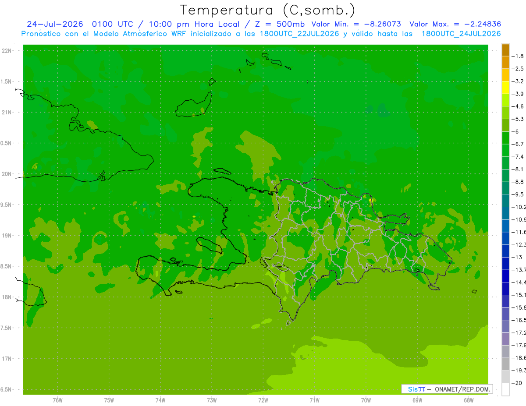
Task: Click the title 'Temperatura (C,somb.)'
Action: pyautogui.click(x=268, y=10)
